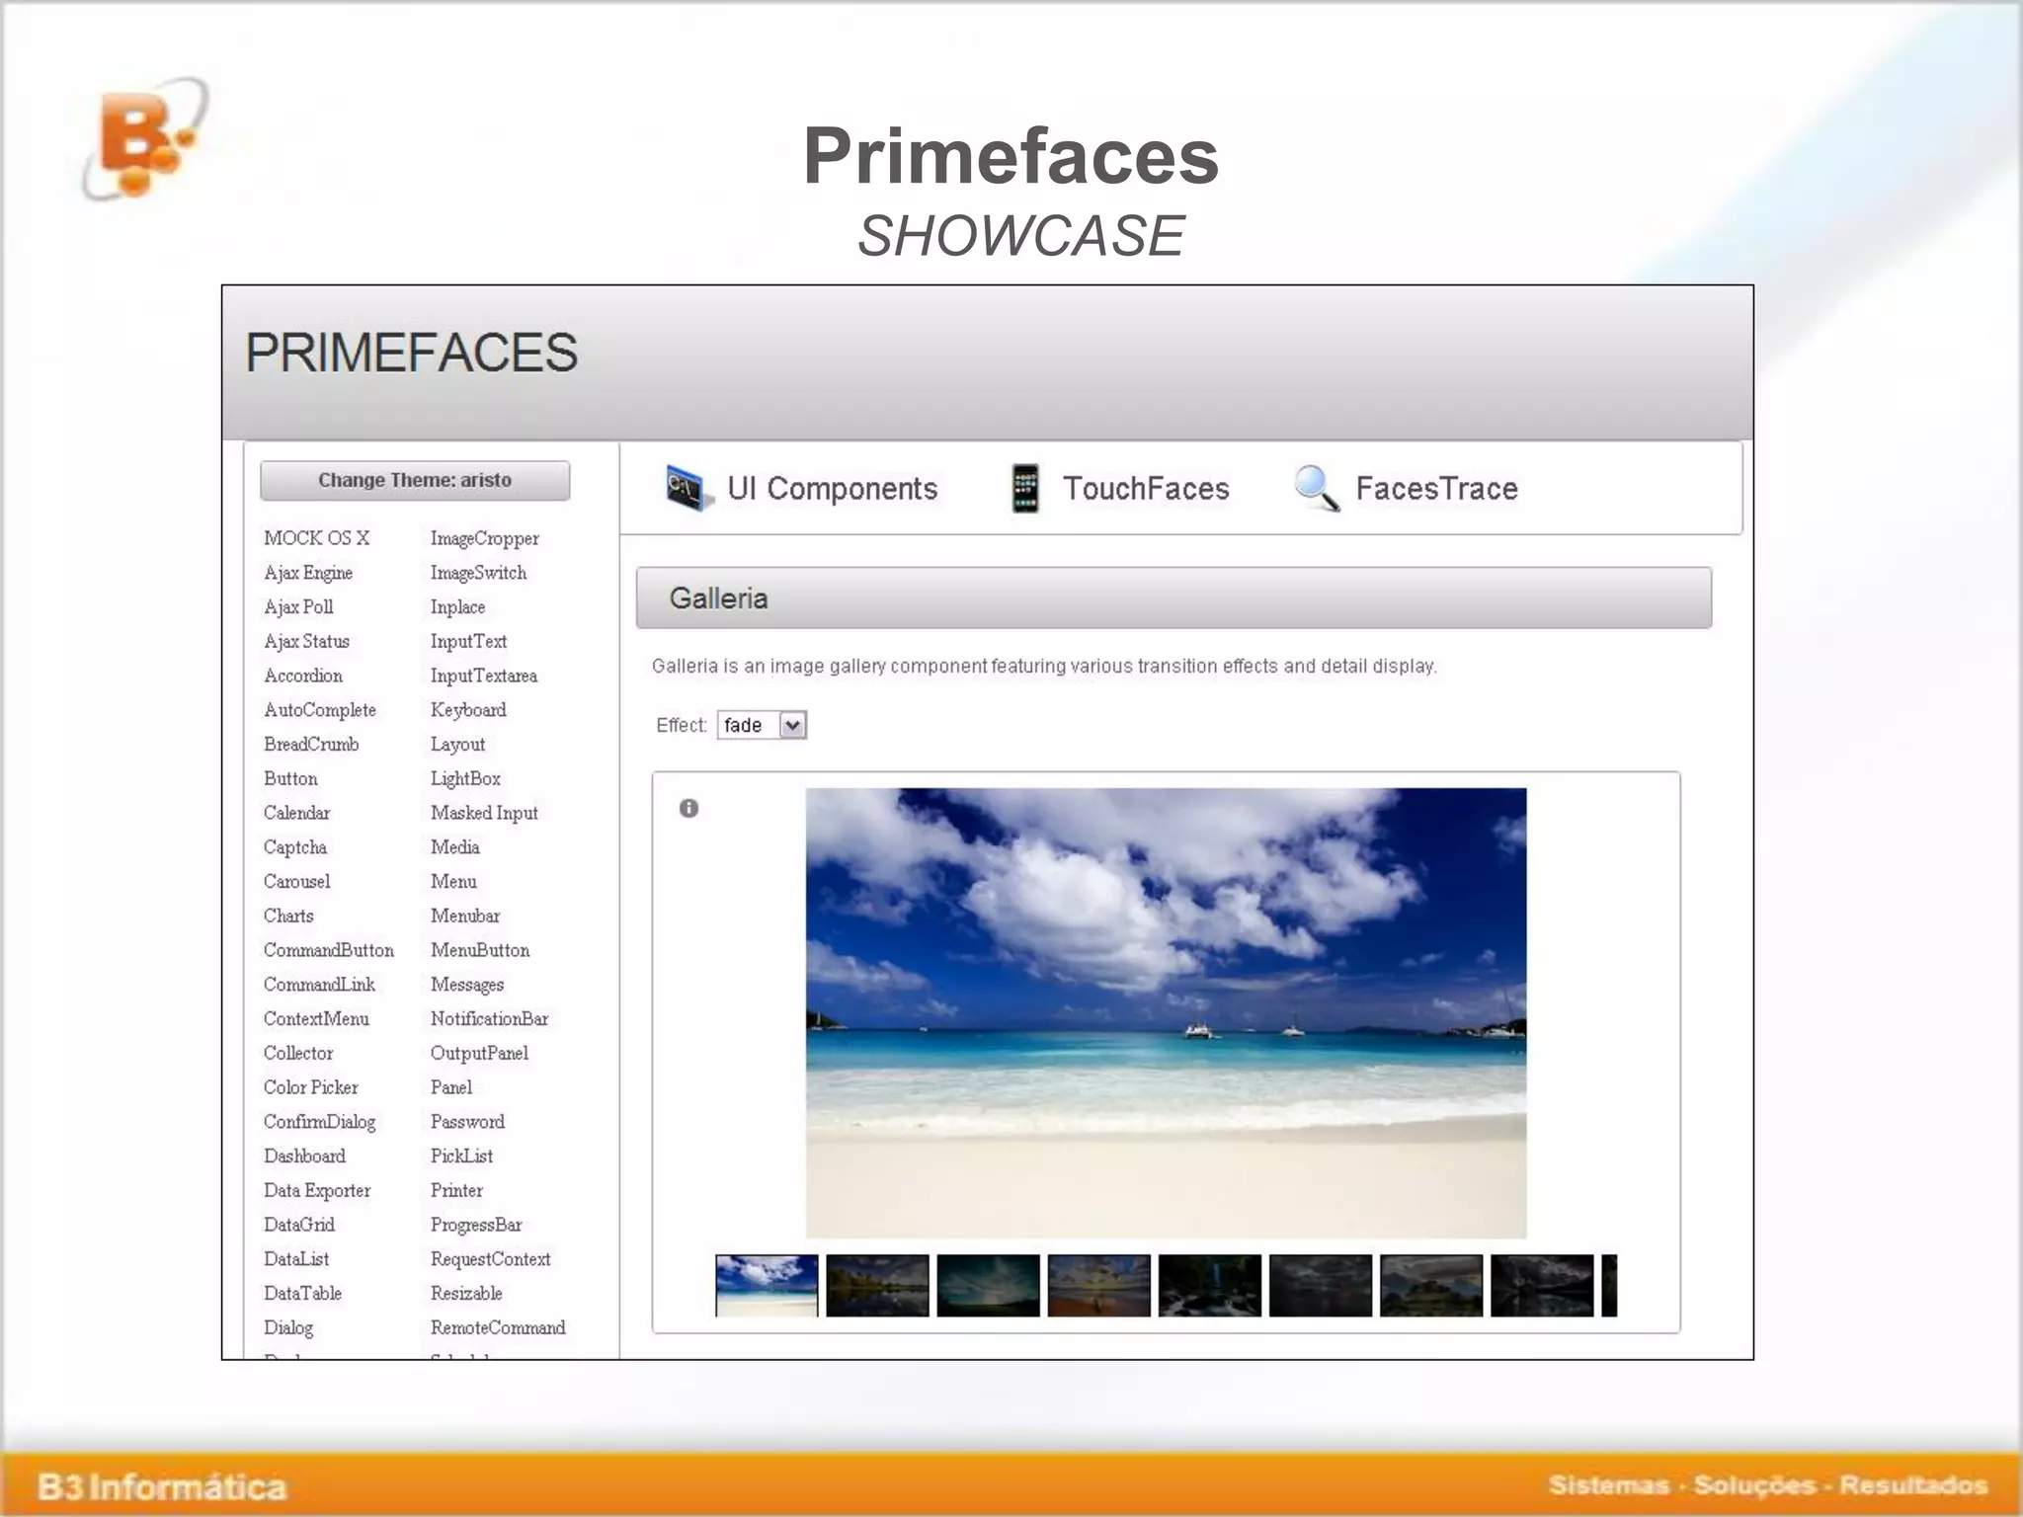Viewport: 2023px width, 1517px height.
Task: Click the TouchFaces phone icon
Action: click(1025, 488)
